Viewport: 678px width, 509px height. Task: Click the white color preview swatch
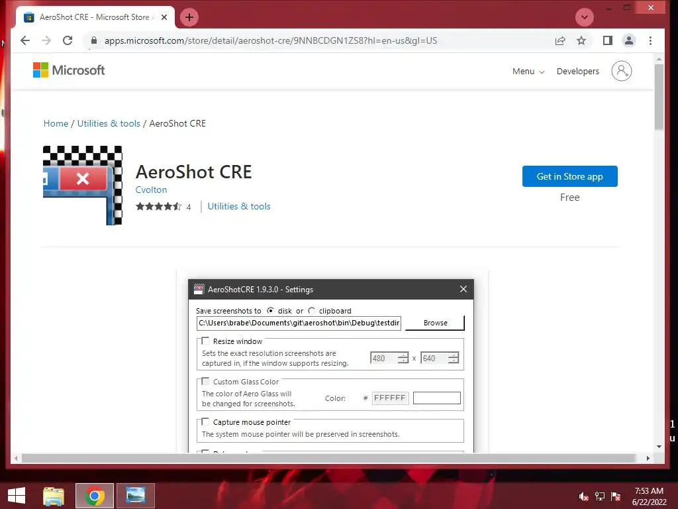point(437,398)
